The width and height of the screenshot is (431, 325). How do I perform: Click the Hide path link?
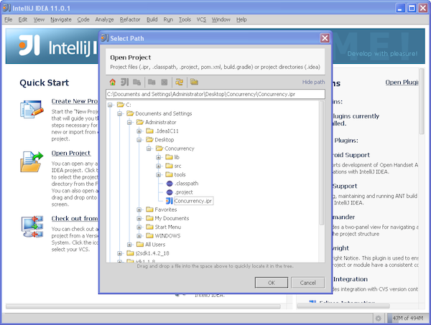(x=313, y=82)
